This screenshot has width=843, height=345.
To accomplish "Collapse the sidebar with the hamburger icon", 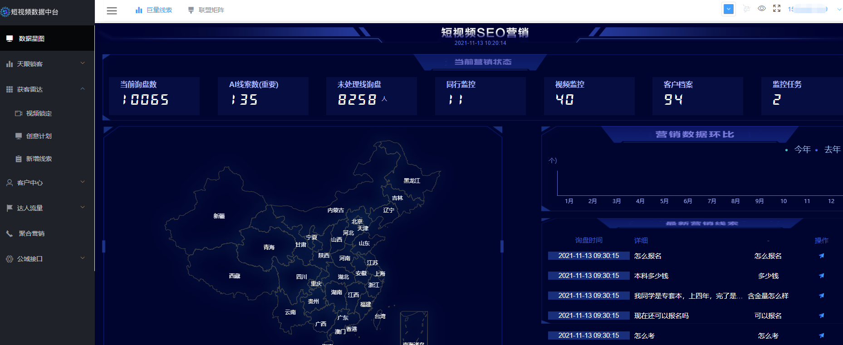I will 112,10.
